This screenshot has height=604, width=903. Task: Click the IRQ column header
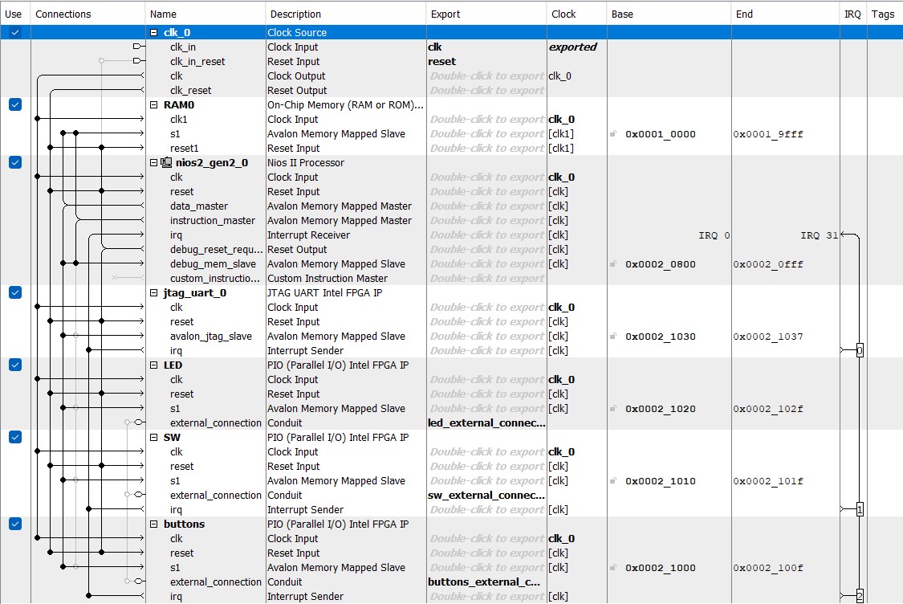coord(853,14)
